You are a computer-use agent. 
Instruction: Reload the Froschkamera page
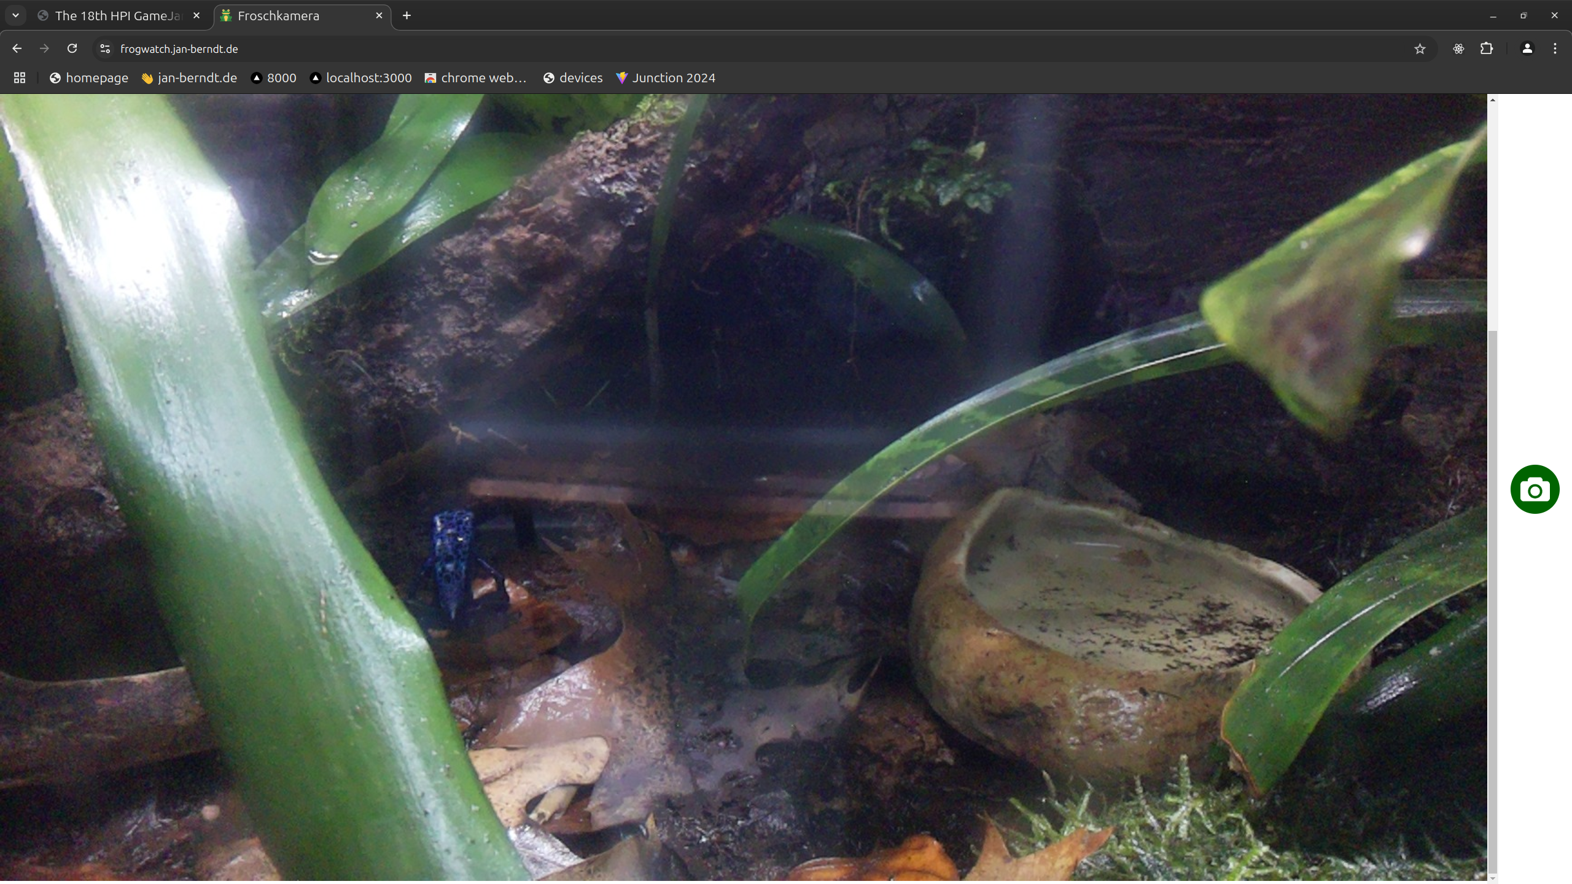pos(72,48)
